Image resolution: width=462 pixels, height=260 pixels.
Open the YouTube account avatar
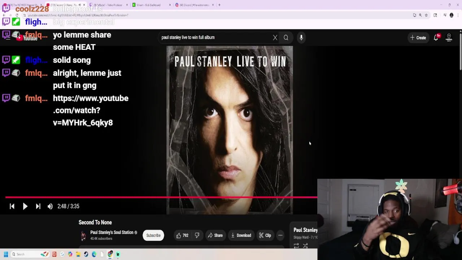[449, 38]
